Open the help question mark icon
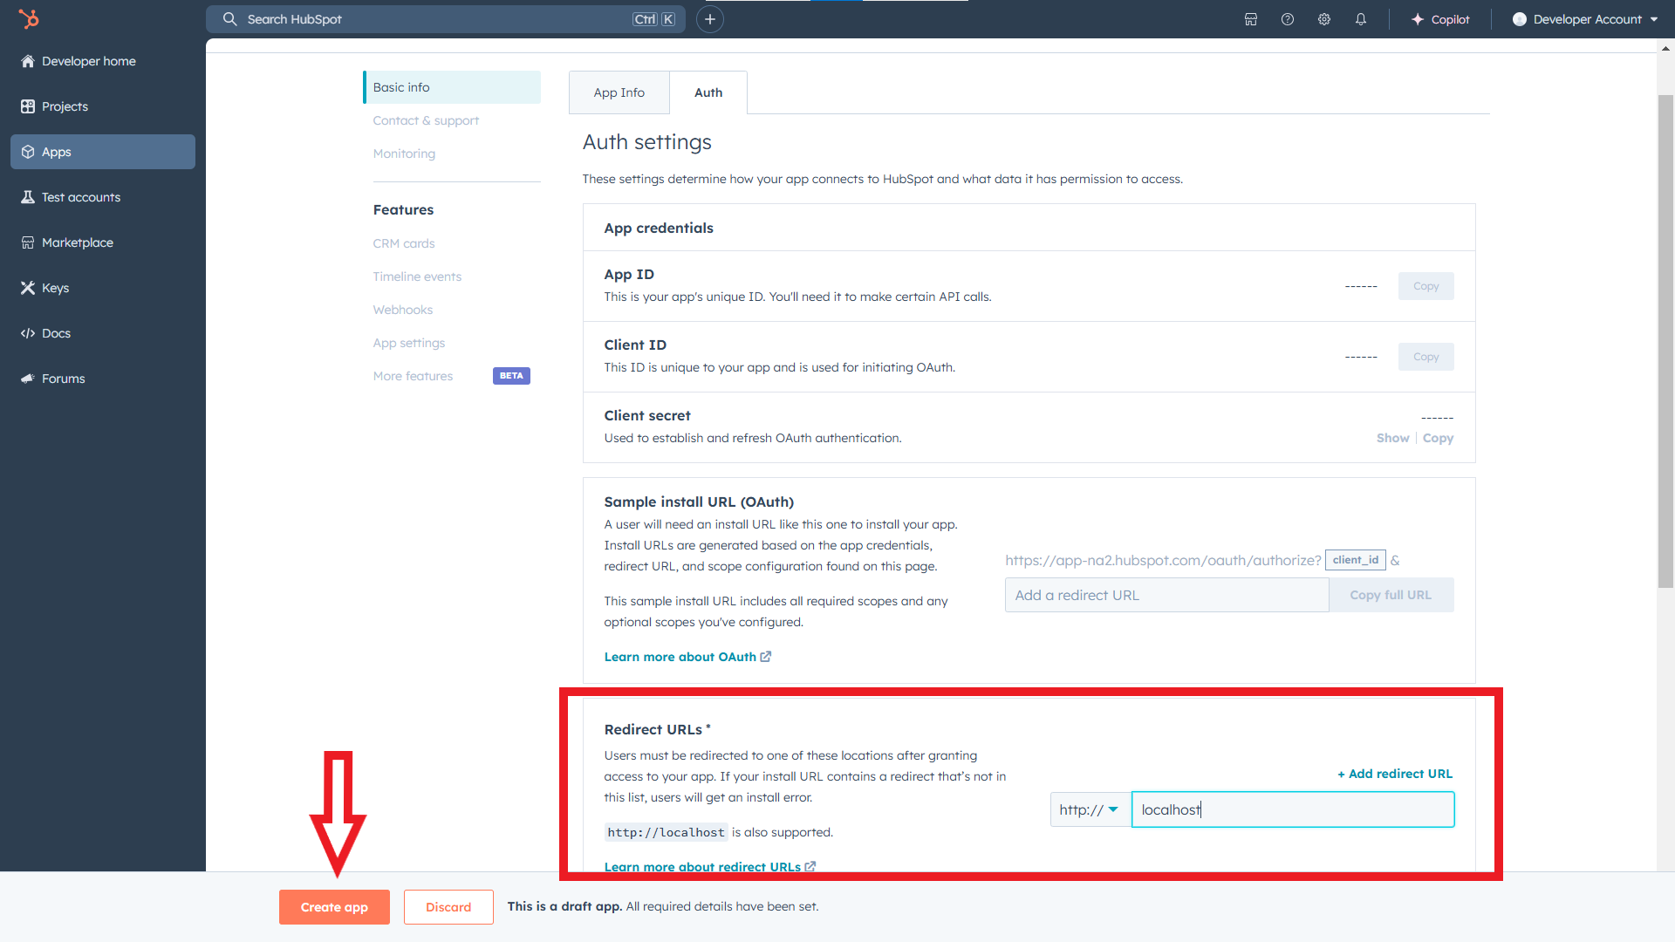 [x=1287, y=19]
